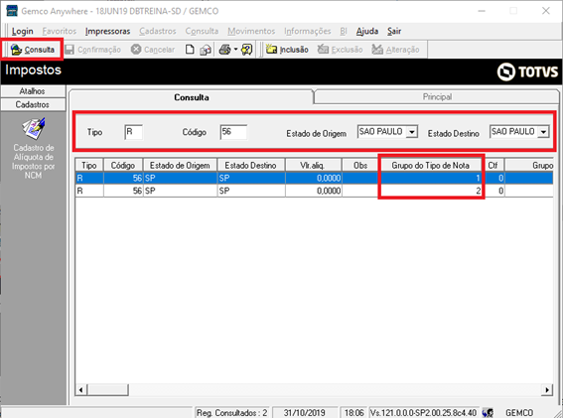
Task: Open the BI menu
Action: click(344, 31)
